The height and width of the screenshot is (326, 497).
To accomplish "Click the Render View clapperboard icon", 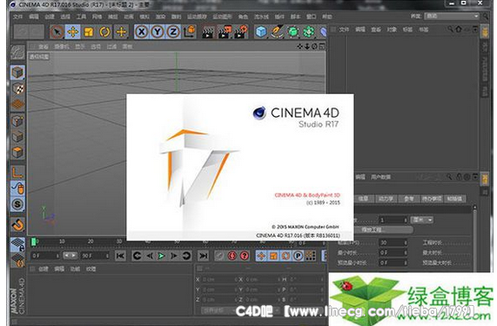I will point(208,32).
